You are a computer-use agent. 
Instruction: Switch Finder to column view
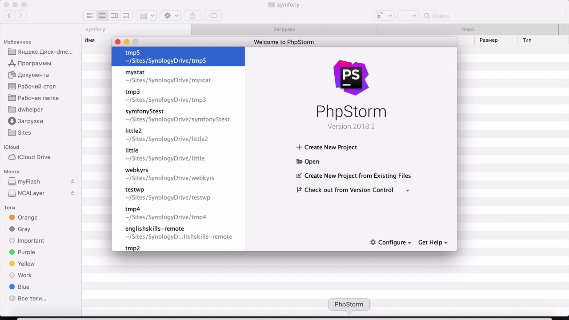click(x=114, y=16)
